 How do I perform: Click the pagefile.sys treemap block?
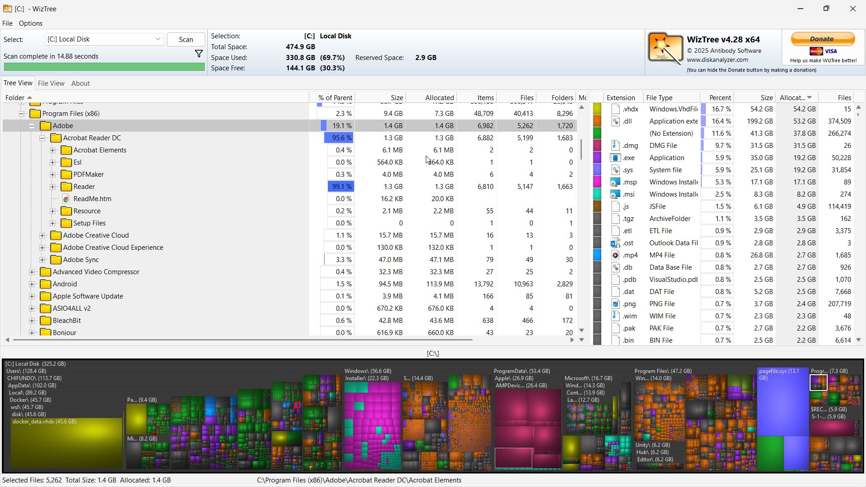(x=783, y=402)
